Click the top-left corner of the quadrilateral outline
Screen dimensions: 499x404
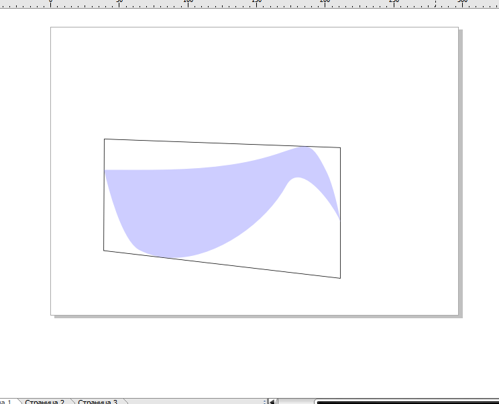click(x=104, y=139)
